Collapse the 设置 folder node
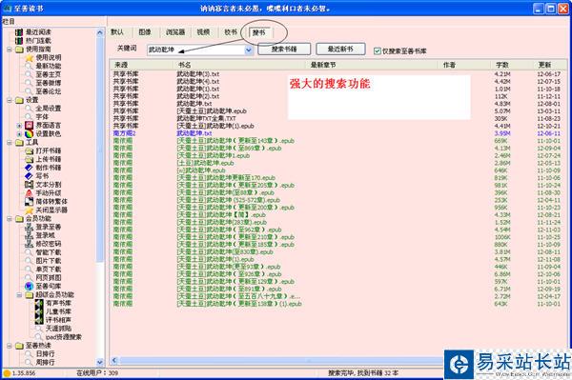 10,100
